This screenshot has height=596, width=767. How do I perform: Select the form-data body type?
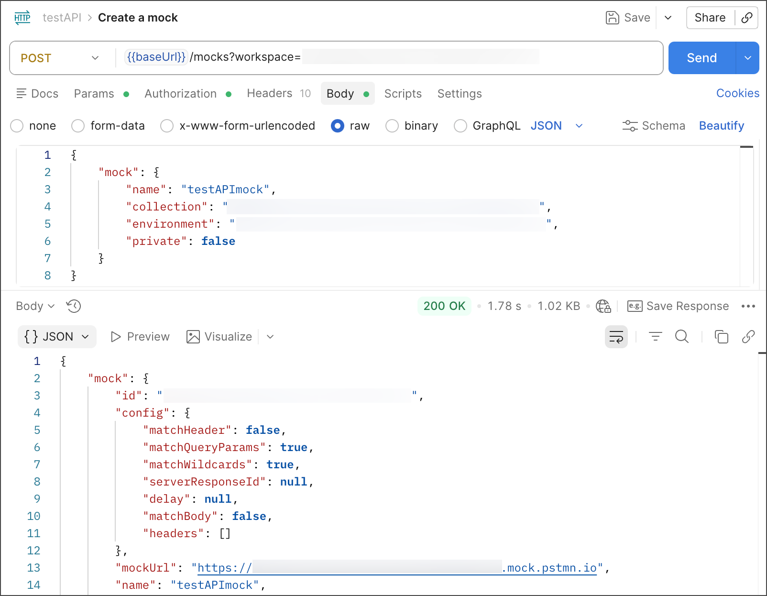[x=78, y=126]
